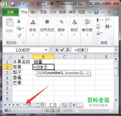Select the 汇总 sheet tab

(x=53, y=105)
